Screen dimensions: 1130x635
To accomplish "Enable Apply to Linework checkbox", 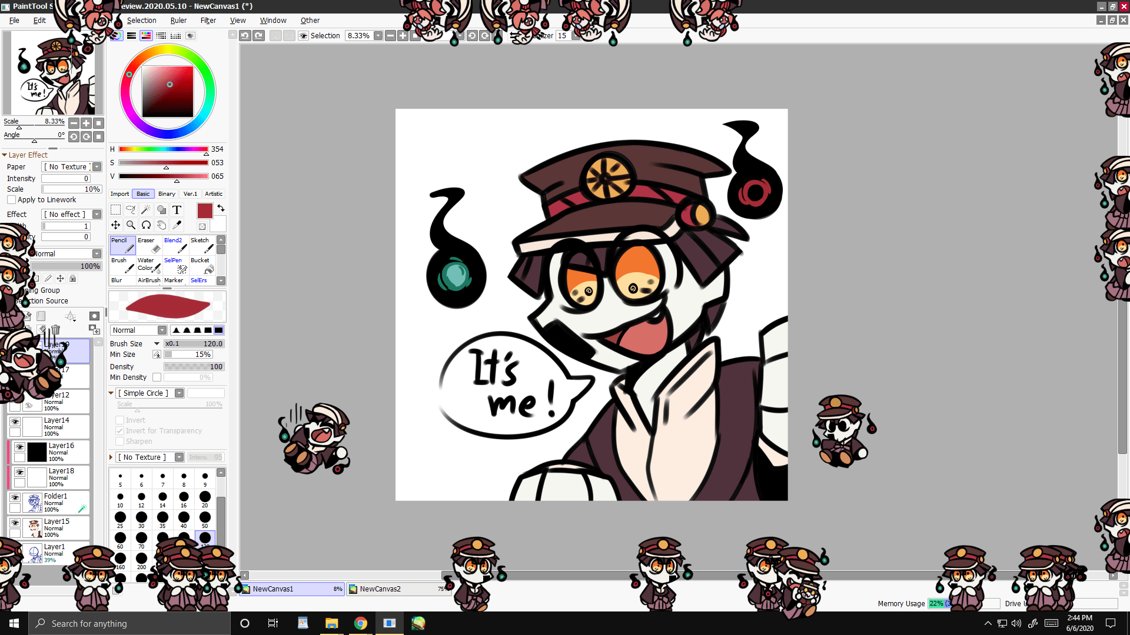I will coord(12,200).
